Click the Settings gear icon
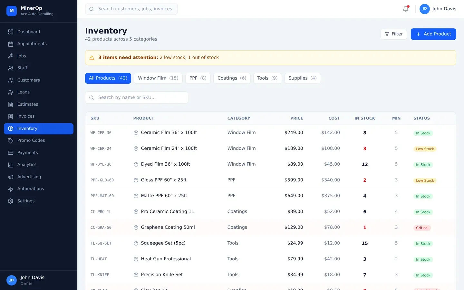 (11, 201)
